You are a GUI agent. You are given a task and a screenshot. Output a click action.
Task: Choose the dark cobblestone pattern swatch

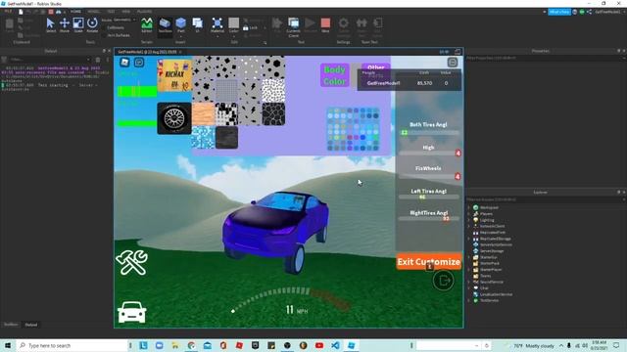click(273, 114)
